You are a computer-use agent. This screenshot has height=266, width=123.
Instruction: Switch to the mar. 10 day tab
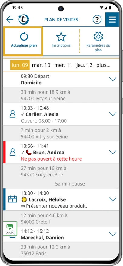point(41,65)
